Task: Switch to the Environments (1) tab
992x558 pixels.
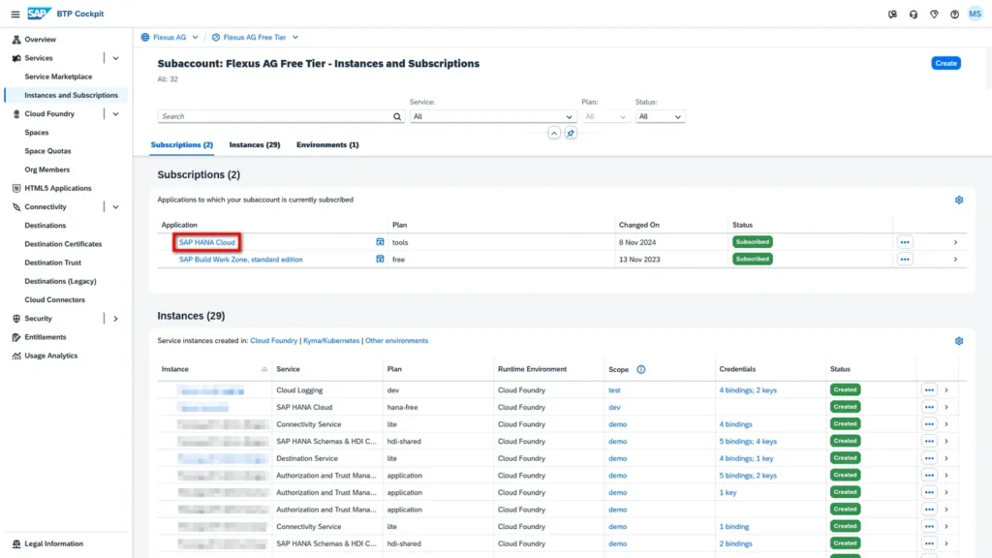Action: click(327, 144)
